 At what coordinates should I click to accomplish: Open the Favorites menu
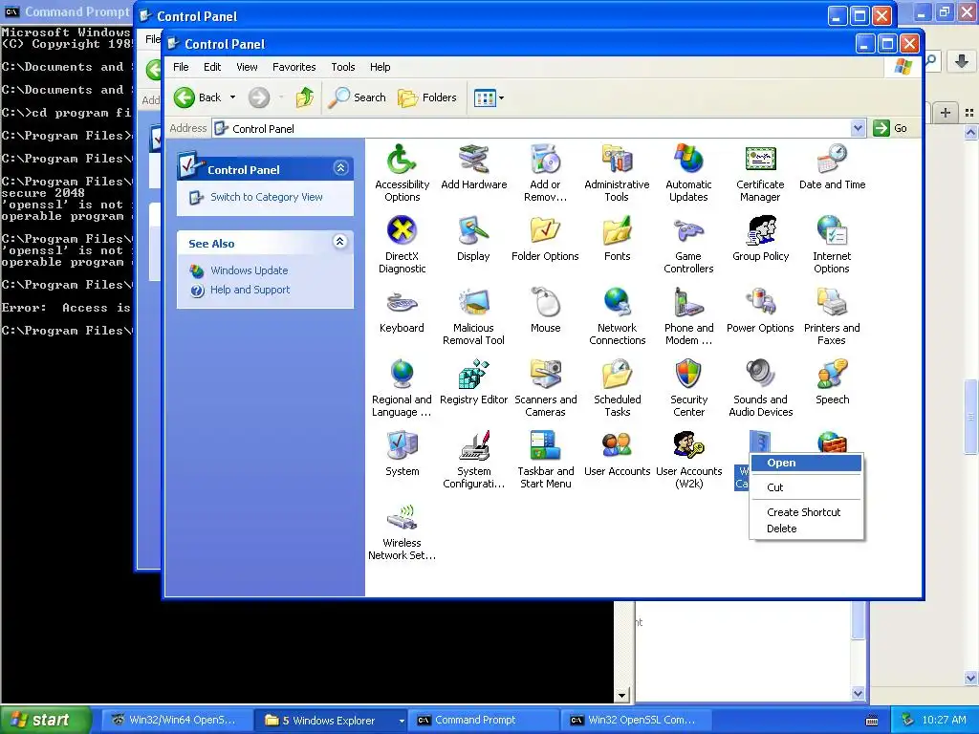(x=294, y=67)
